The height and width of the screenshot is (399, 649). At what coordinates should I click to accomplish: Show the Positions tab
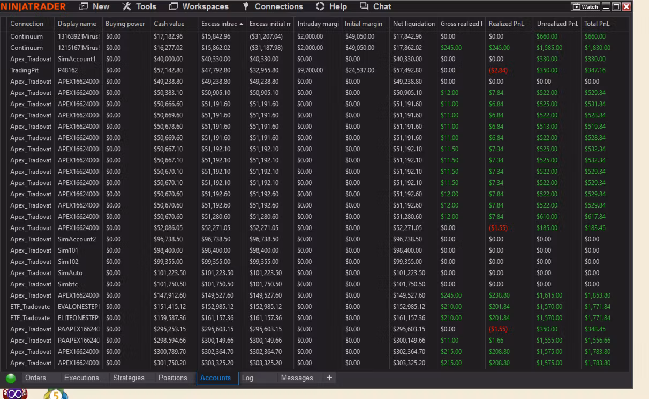[x=172, y=378]
